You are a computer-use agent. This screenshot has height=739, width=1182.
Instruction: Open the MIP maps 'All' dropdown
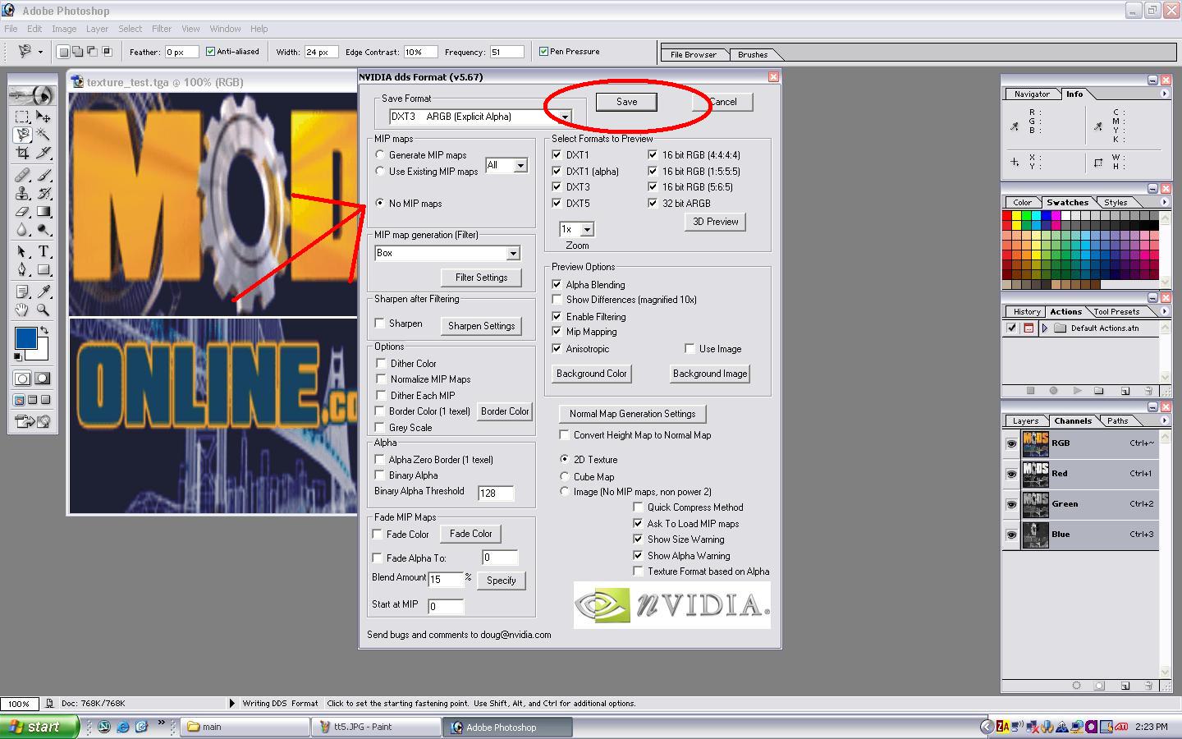(x=520, y=166)
